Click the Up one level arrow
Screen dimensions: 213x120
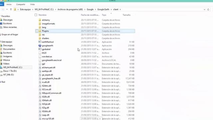tap(11, 9)
